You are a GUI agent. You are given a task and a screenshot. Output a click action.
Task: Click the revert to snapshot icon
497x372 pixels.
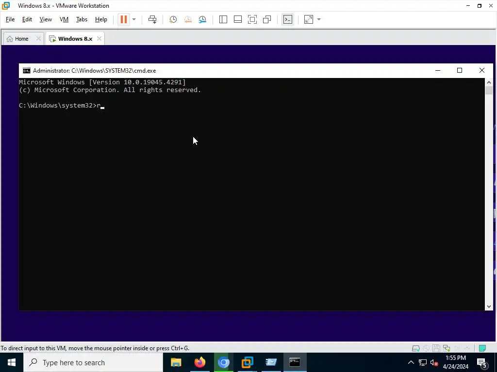coord(188,19)
